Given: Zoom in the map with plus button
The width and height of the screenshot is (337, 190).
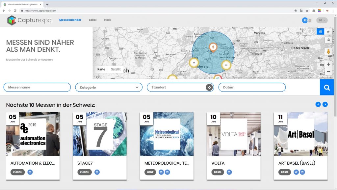Looking at the screenshot, I should [x=328, y=64].
